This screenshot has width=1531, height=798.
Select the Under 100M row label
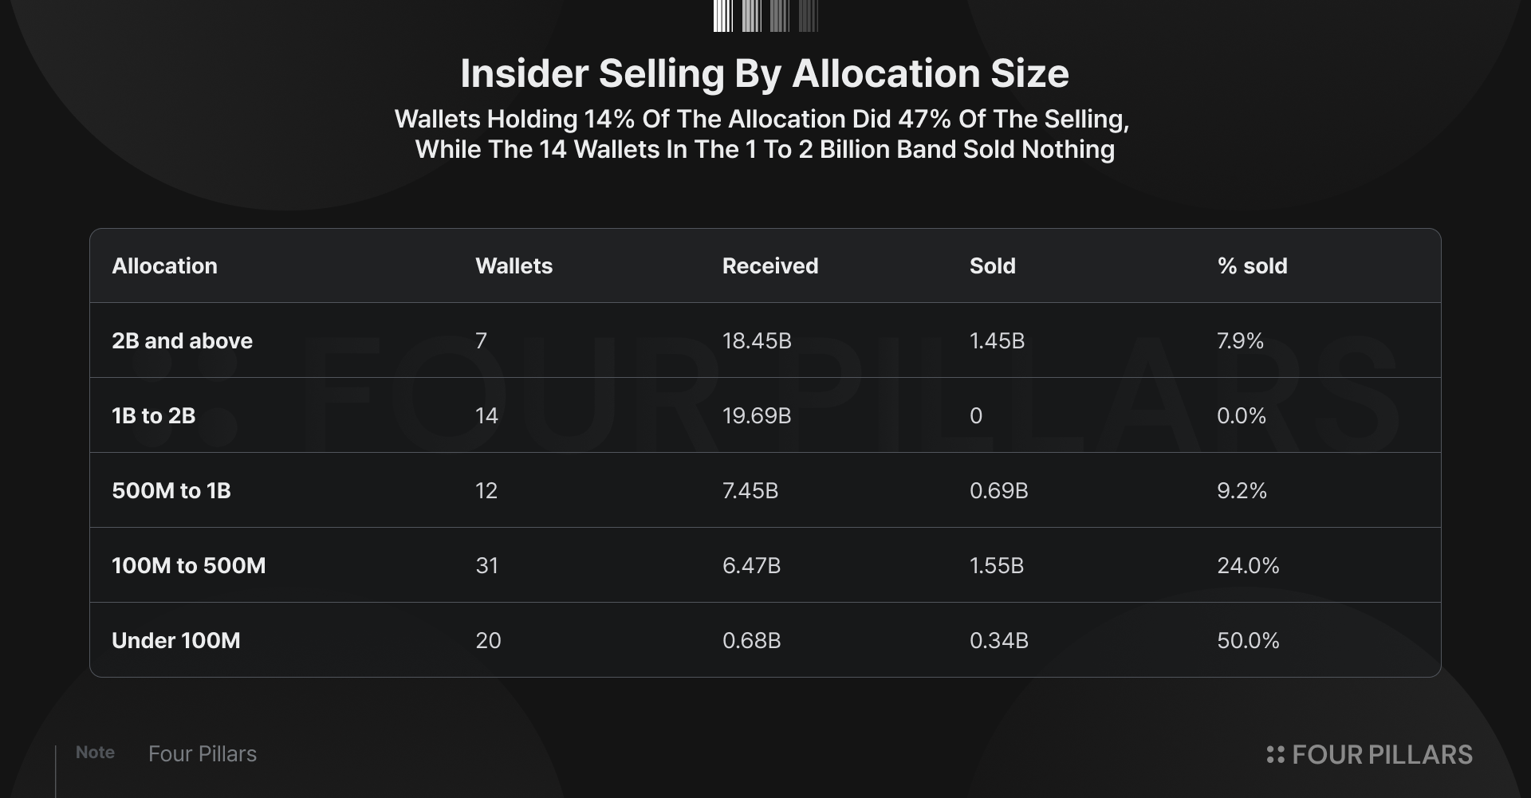pyautogui.click(x=176, y=641)
